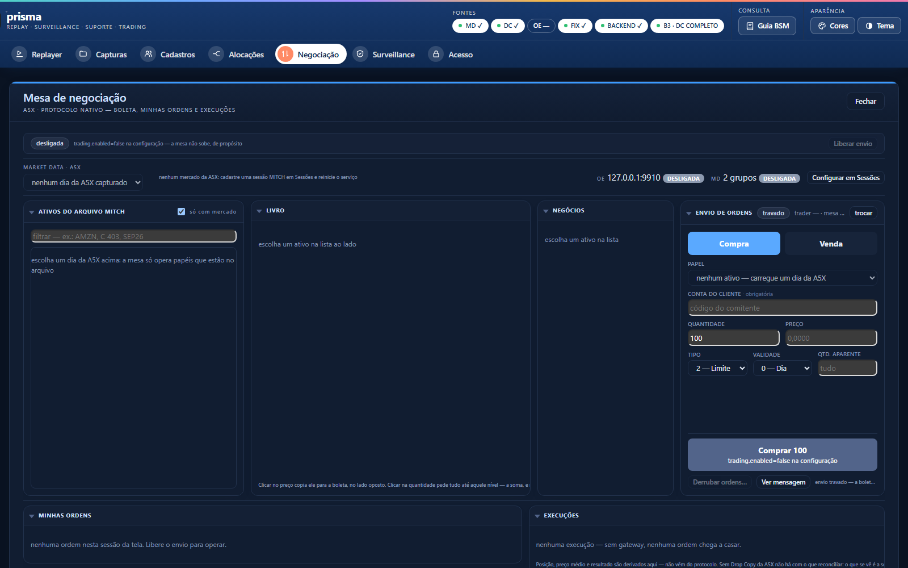Toggle the MD source chip
The image size is (908, 568).
[470, 26]
